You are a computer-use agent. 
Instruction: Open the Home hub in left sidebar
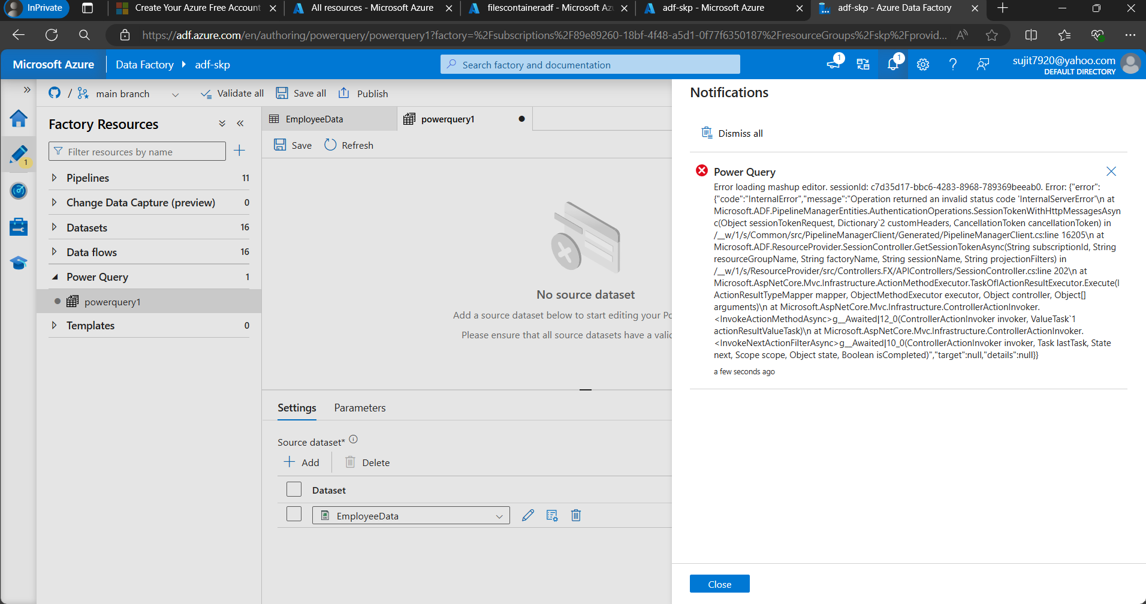[19, 118]
